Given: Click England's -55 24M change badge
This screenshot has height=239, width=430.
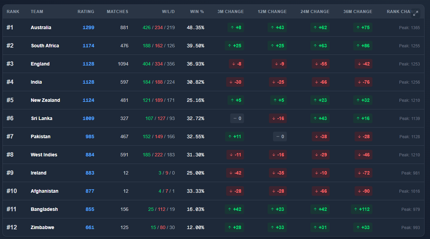Looking at the screenshot, I should (321, 64).
